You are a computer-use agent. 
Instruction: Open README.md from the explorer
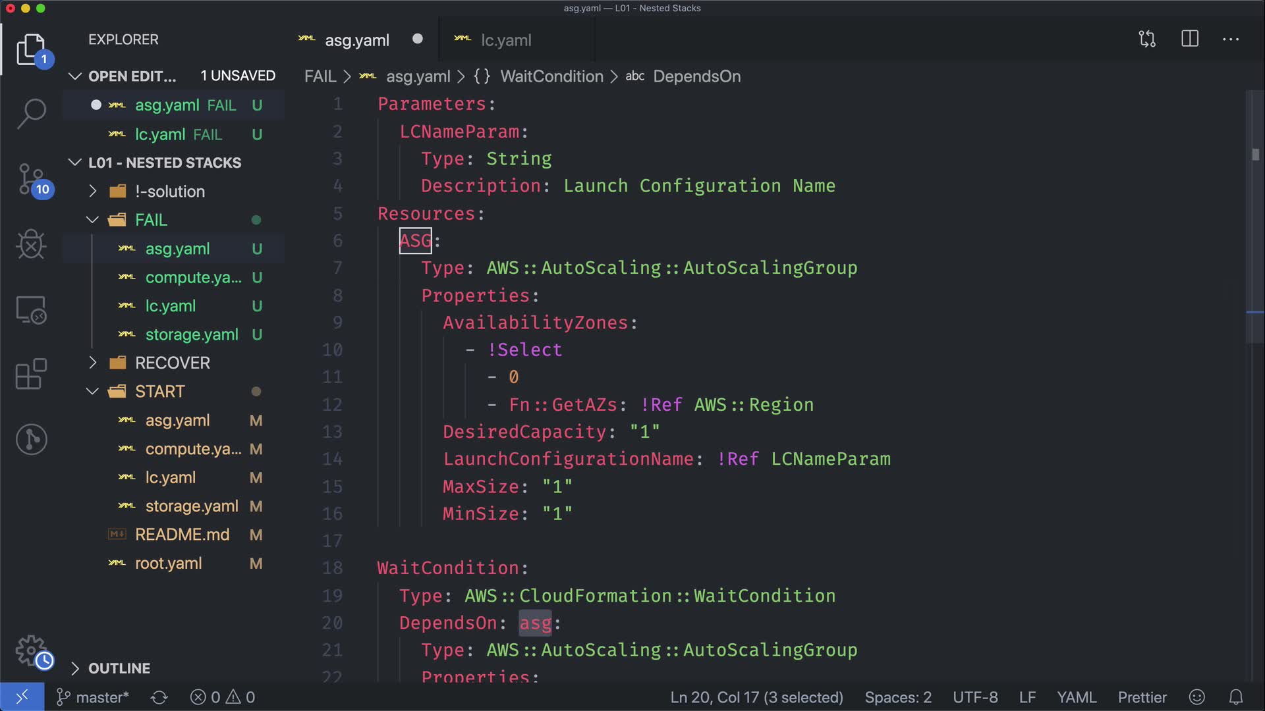click(182, 535)
